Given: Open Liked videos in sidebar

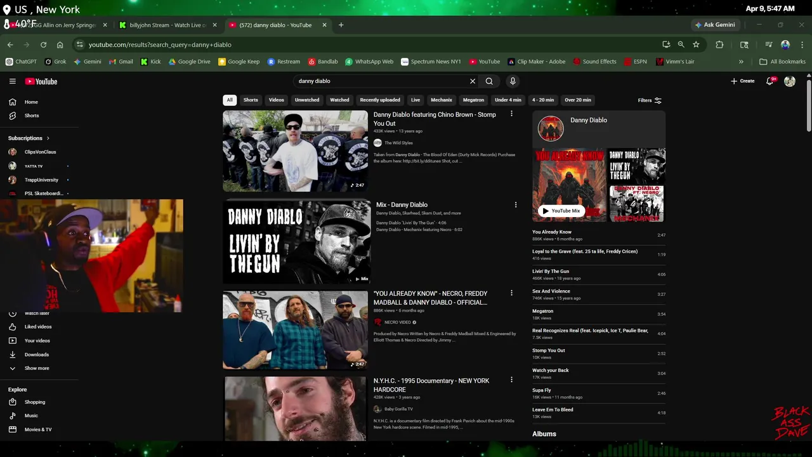Looking at the screenshot, I should point(39,327).
